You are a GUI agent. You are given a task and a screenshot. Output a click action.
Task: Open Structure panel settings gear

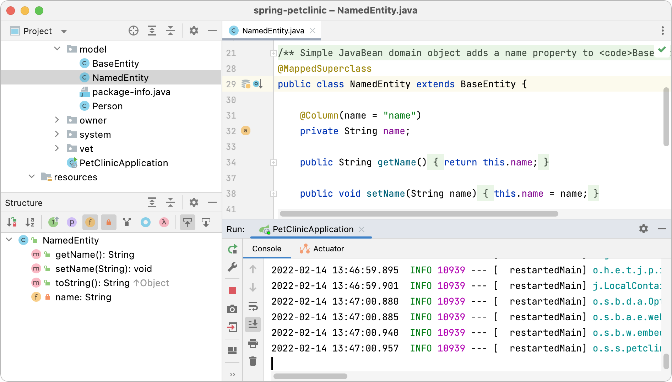[194, 203]
